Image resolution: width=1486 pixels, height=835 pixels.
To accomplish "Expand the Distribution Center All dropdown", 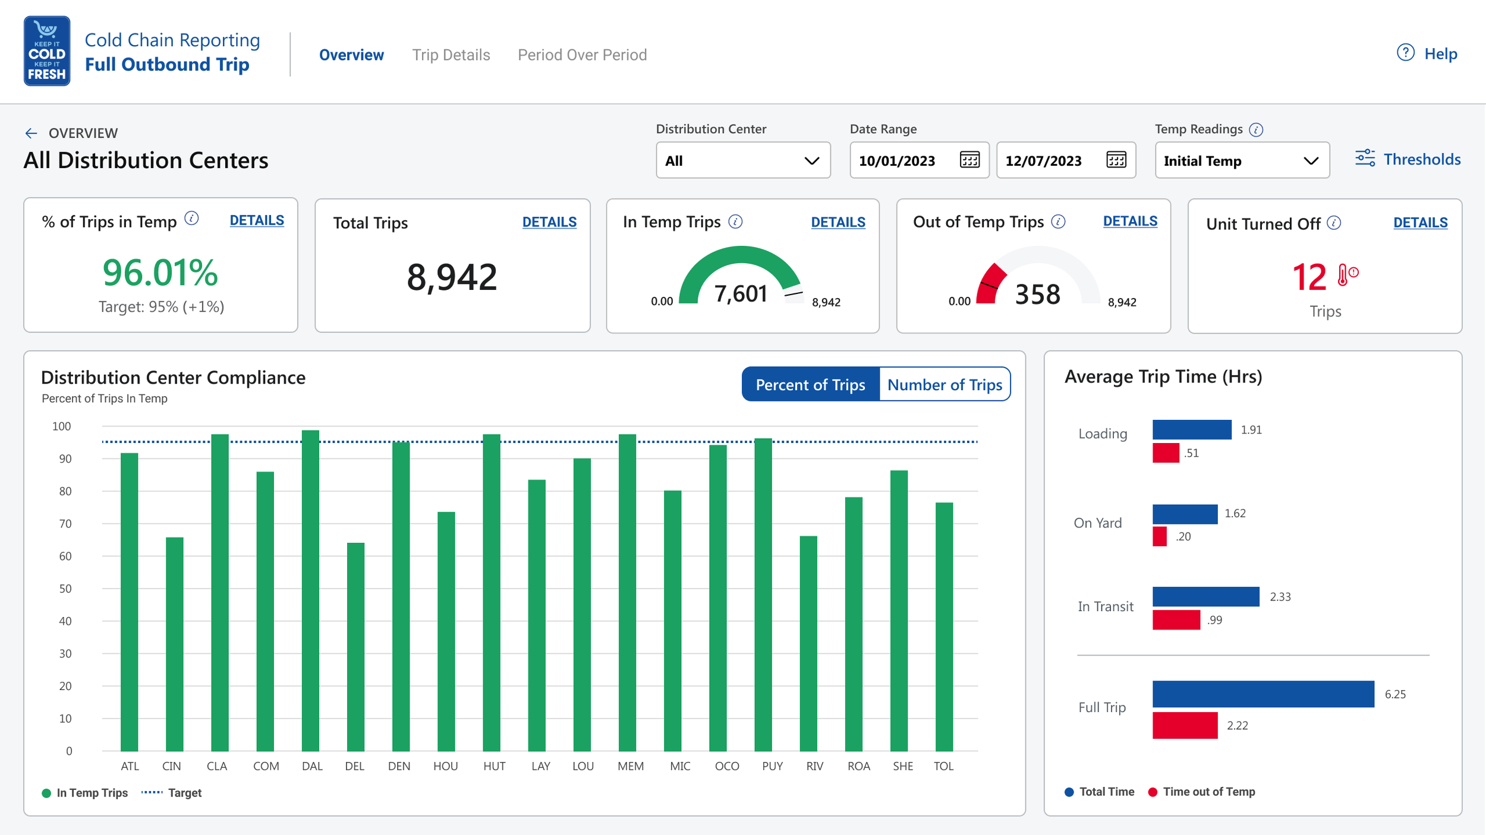I will tap(743, 160).
